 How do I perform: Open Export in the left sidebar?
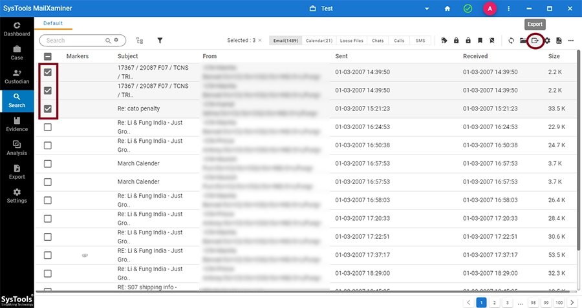[17, 172]
